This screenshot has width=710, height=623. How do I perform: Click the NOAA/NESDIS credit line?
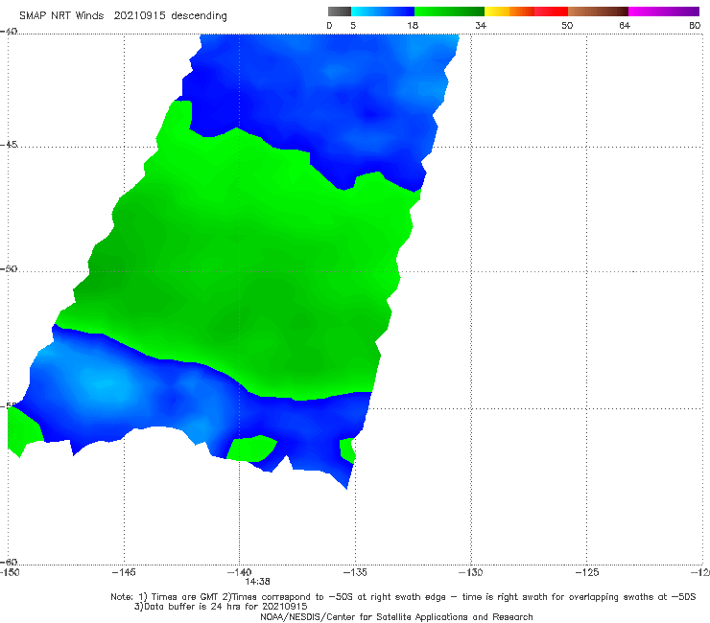396,616
